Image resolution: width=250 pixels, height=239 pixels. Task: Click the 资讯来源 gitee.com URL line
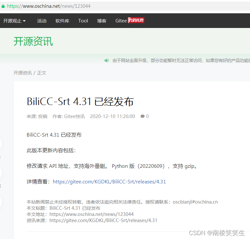click(x=92, y=220)
